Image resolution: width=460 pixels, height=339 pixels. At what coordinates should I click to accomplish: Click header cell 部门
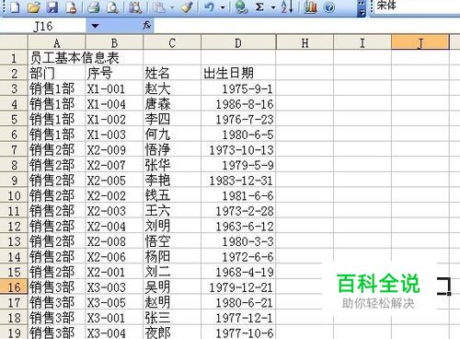pos(56,73)
